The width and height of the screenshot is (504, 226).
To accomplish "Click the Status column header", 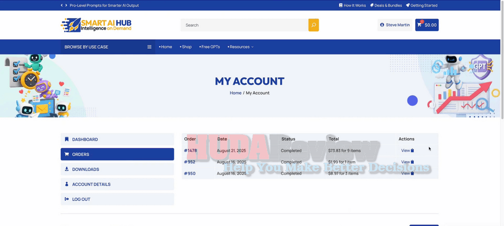I will pos(288,139).
